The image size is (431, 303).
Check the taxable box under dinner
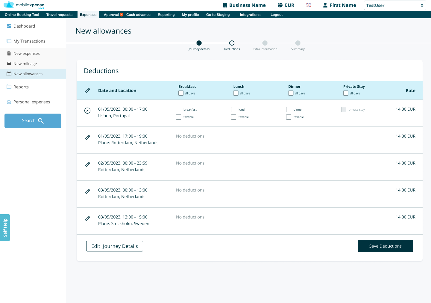coord(289,117)
